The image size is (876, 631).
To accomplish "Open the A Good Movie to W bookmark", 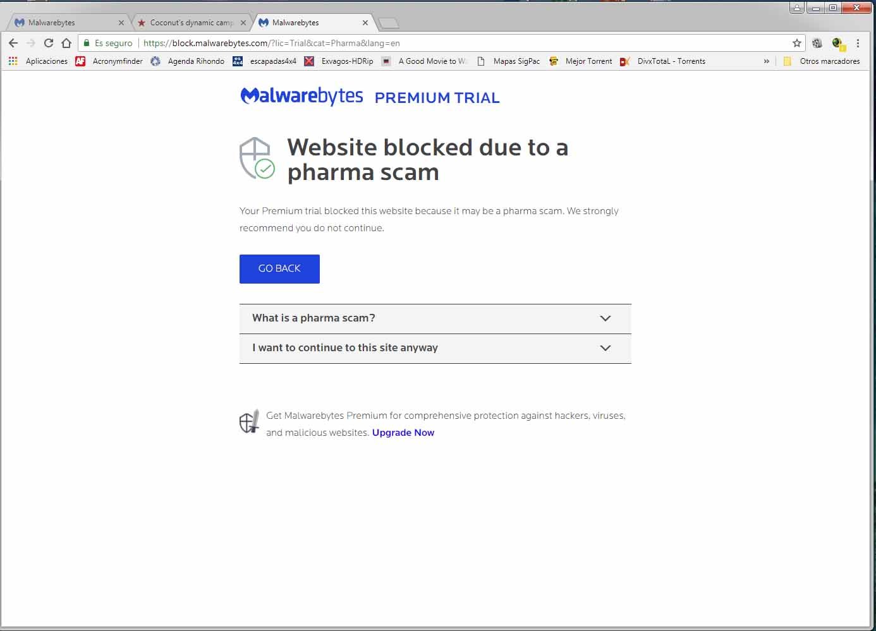I will [425, 61].
